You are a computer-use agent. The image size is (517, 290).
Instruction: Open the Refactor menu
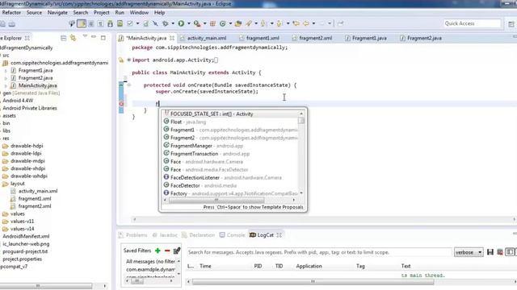11,13
